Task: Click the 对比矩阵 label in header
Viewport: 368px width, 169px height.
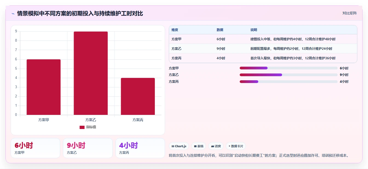Action: [x=349, y=13]
